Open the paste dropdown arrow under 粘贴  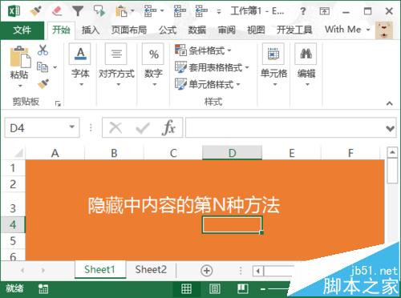click(20, 86)
